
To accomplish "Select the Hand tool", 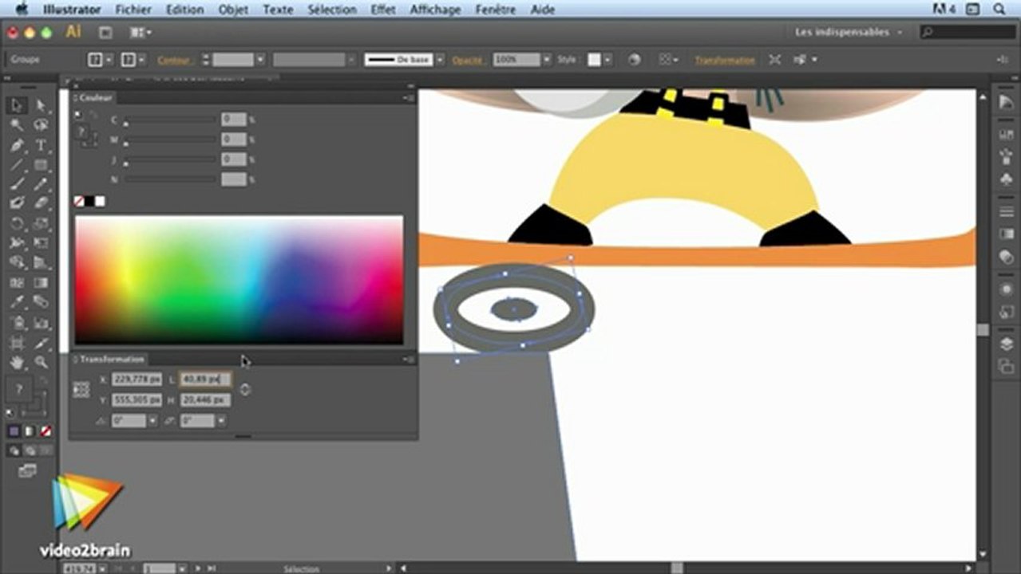I will tap(18, 363).
